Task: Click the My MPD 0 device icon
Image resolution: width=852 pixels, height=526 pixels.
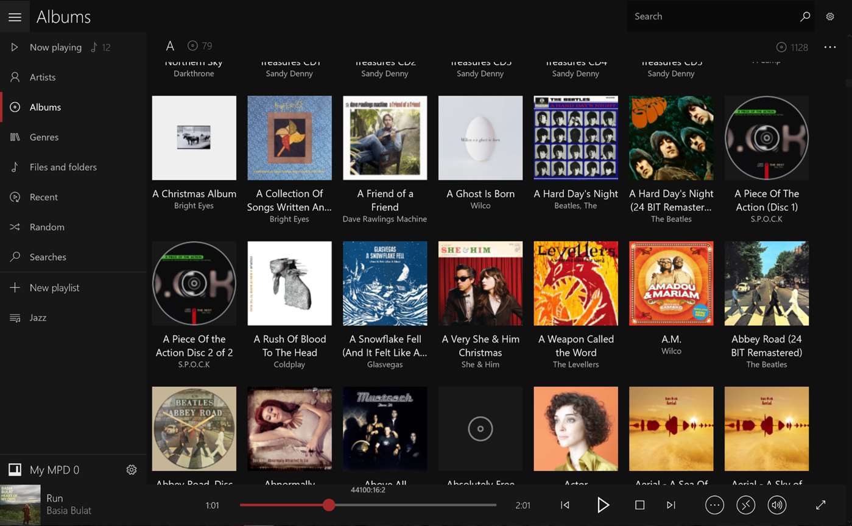Action: tap(15, 470)
